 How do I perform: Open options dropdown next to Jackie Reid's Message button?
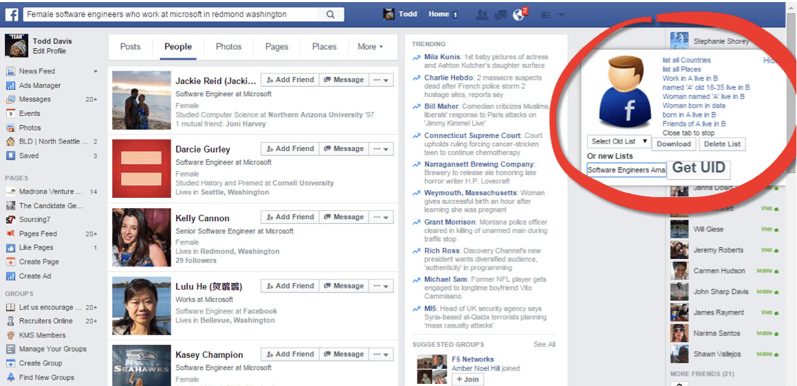pyautogui.click(x=381, y=80)
